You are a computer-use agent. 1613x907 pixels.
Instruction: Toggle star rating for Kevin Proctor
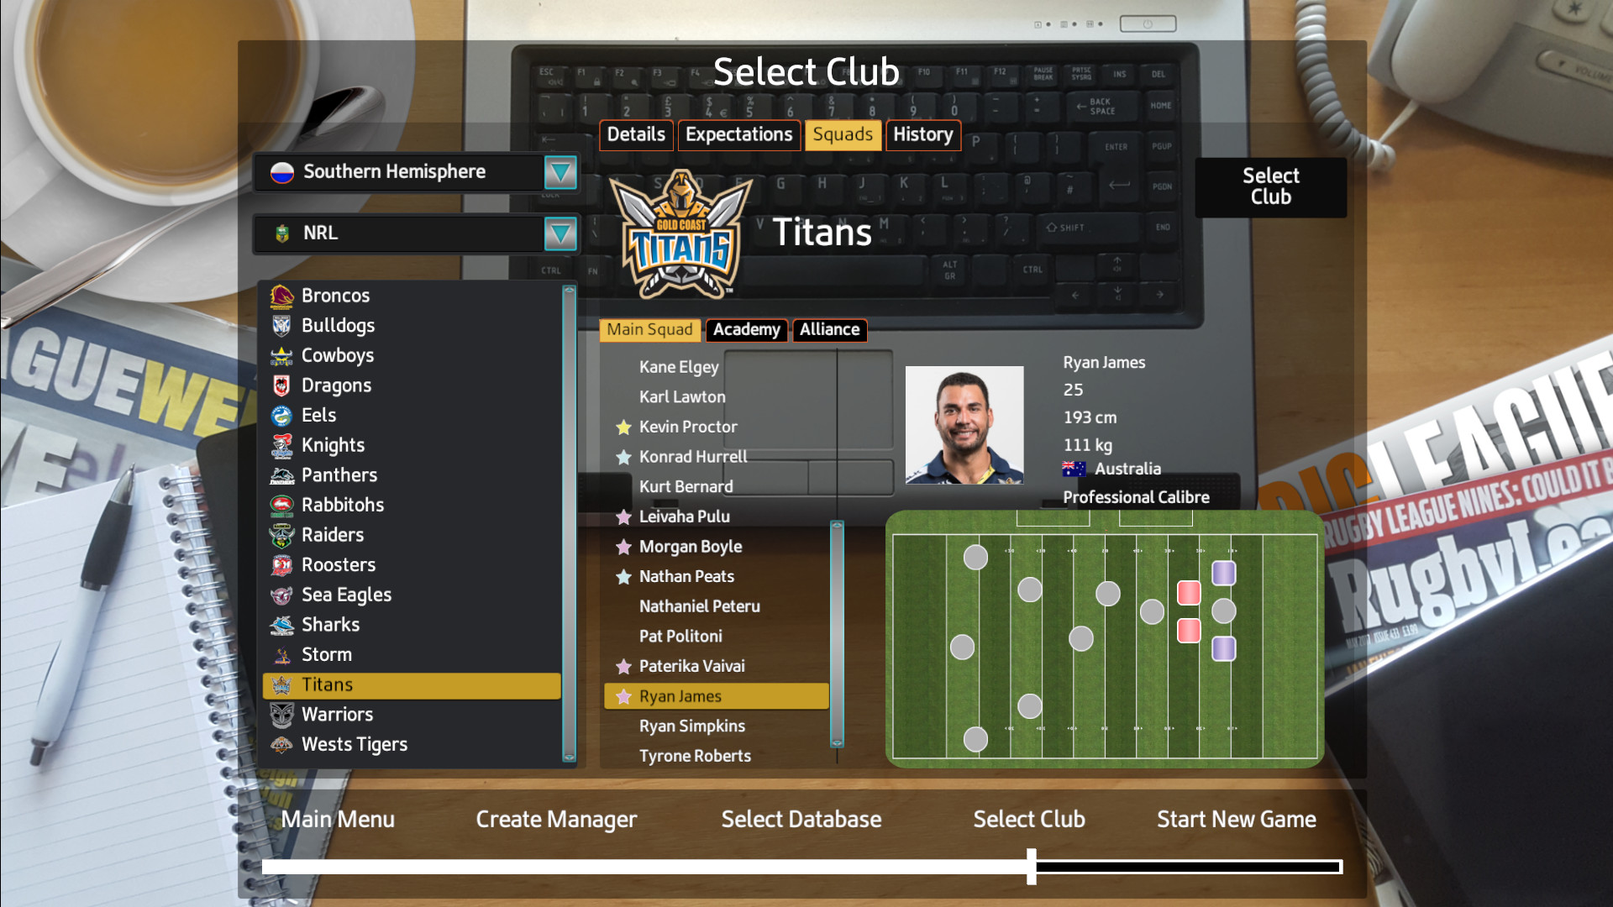click(623, 425)
